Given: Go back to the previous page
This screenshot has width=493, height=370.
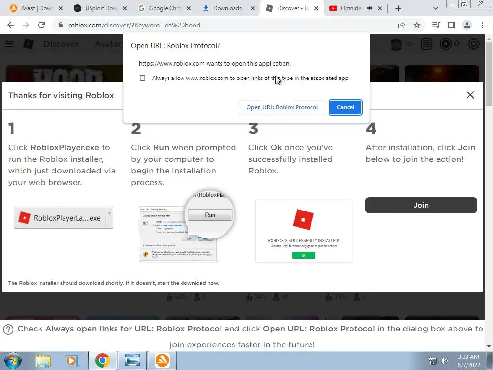Looking at the screenshot, I should 11,25.
